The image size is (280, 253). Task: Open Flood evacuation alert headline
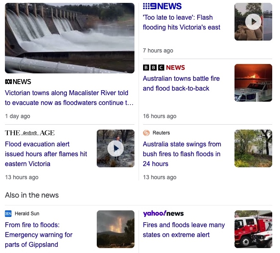click(x=46, y=154)
